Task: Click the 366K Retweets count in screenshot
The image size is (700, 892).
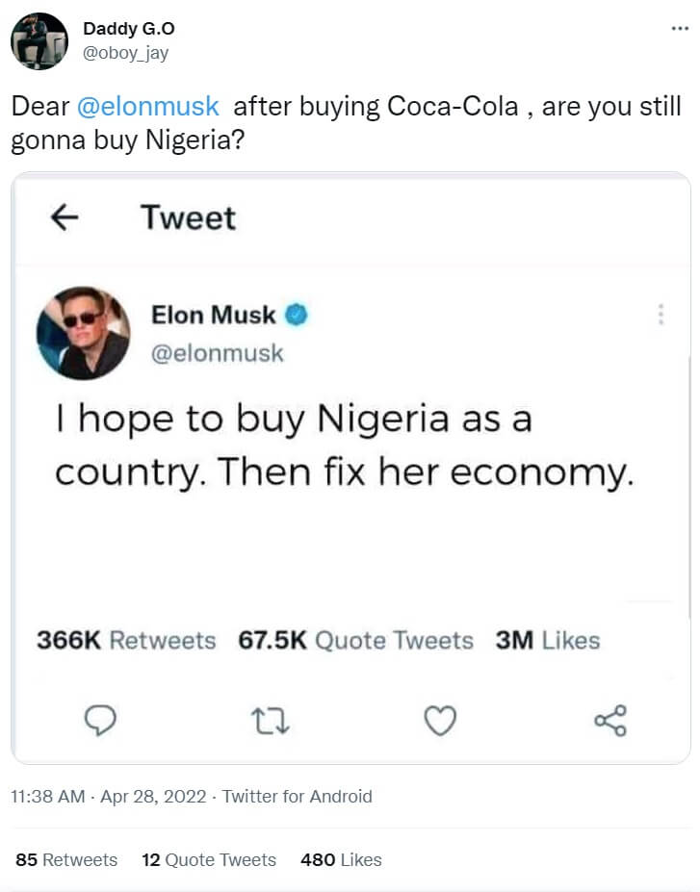Action: tap(126, 641)
